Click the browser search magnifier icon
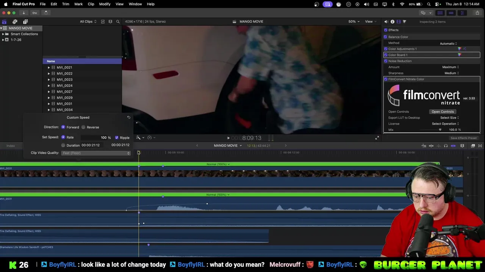Screen dimensions: 485x272 (118, 22)
